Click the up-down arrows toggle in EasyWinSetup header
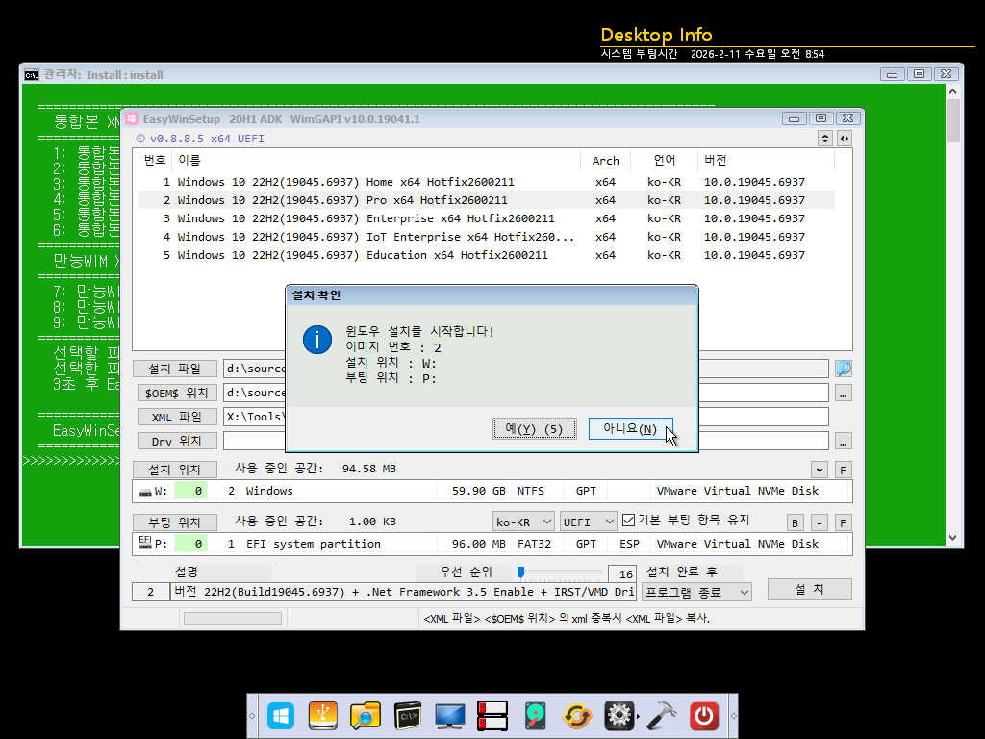The width and height of the screenshot is (985, 739). tap(825, 139)
